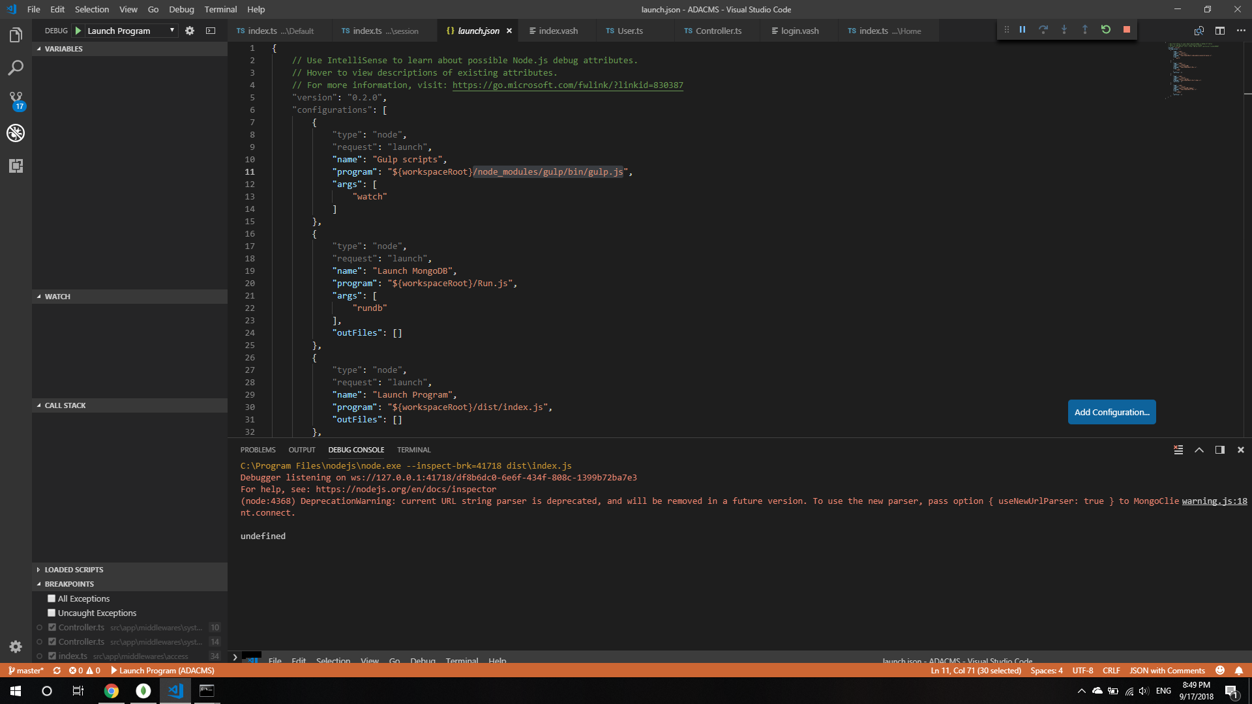Switch to the login.vash tab
The height and width of the screenshot is (704, 1252).
pyautogui.click(x=799, y=31)
